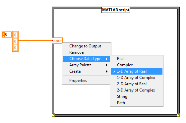Pick the checked 1-D Array of Real
Image resolution: width=186 pixels, height=123 pixels.
pyautogui.click(x=137, y=71)
